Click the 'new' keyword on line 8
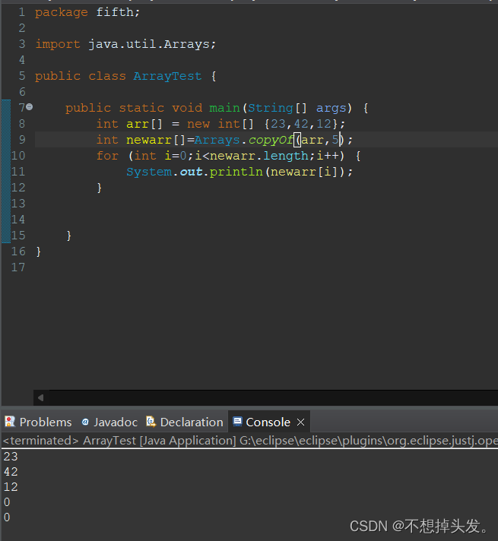Image resolution: width=498 pixels, height=541 pixels. [x=198, y=124]
